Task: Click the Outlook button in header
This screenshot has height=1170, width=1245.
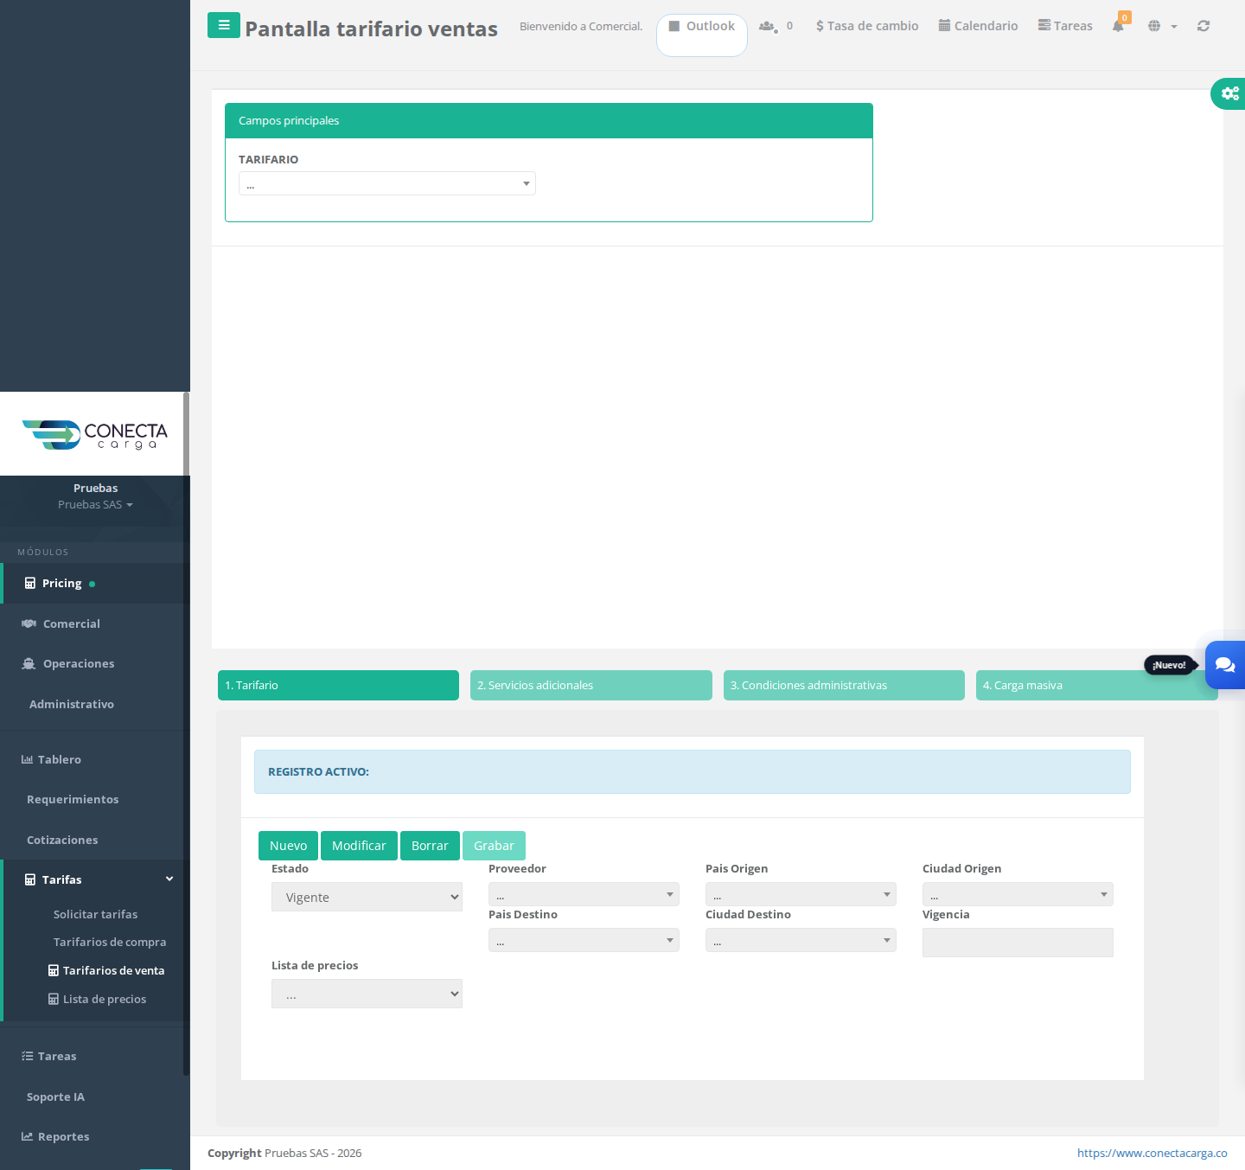Action: [x=702, y=35]
